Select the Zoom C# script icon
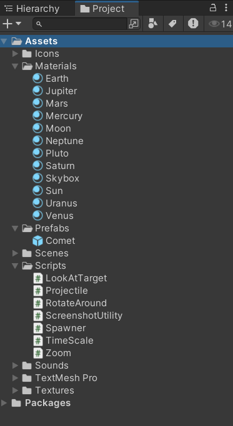The image size is (233, 426). coord(38,353)
